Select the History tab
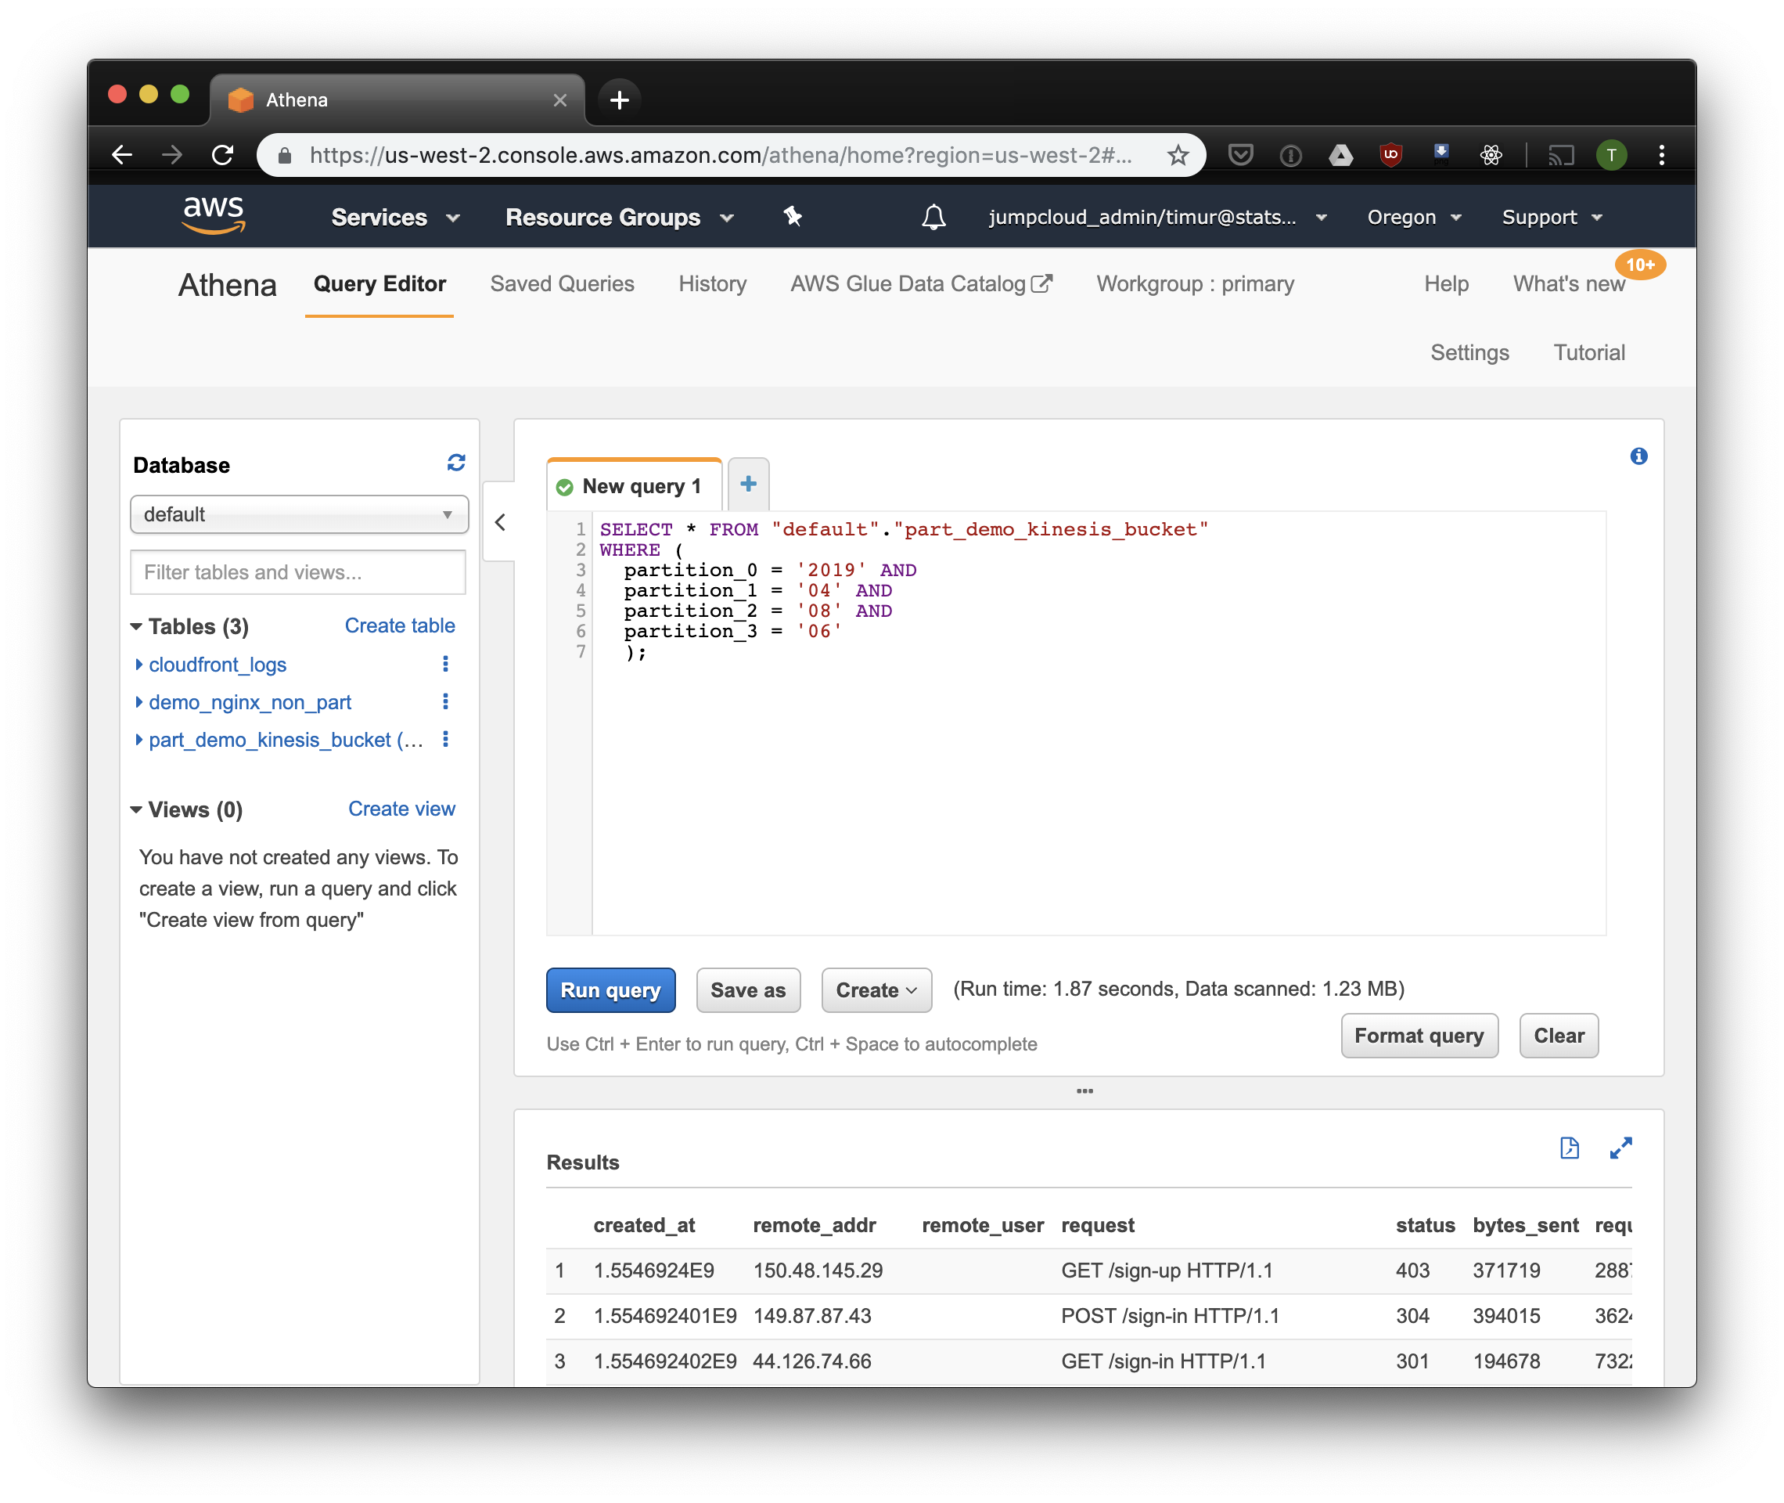 (x=712, y=282)
